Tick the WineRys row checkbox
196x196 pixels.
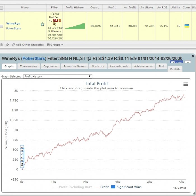click(x=1, y=26)
